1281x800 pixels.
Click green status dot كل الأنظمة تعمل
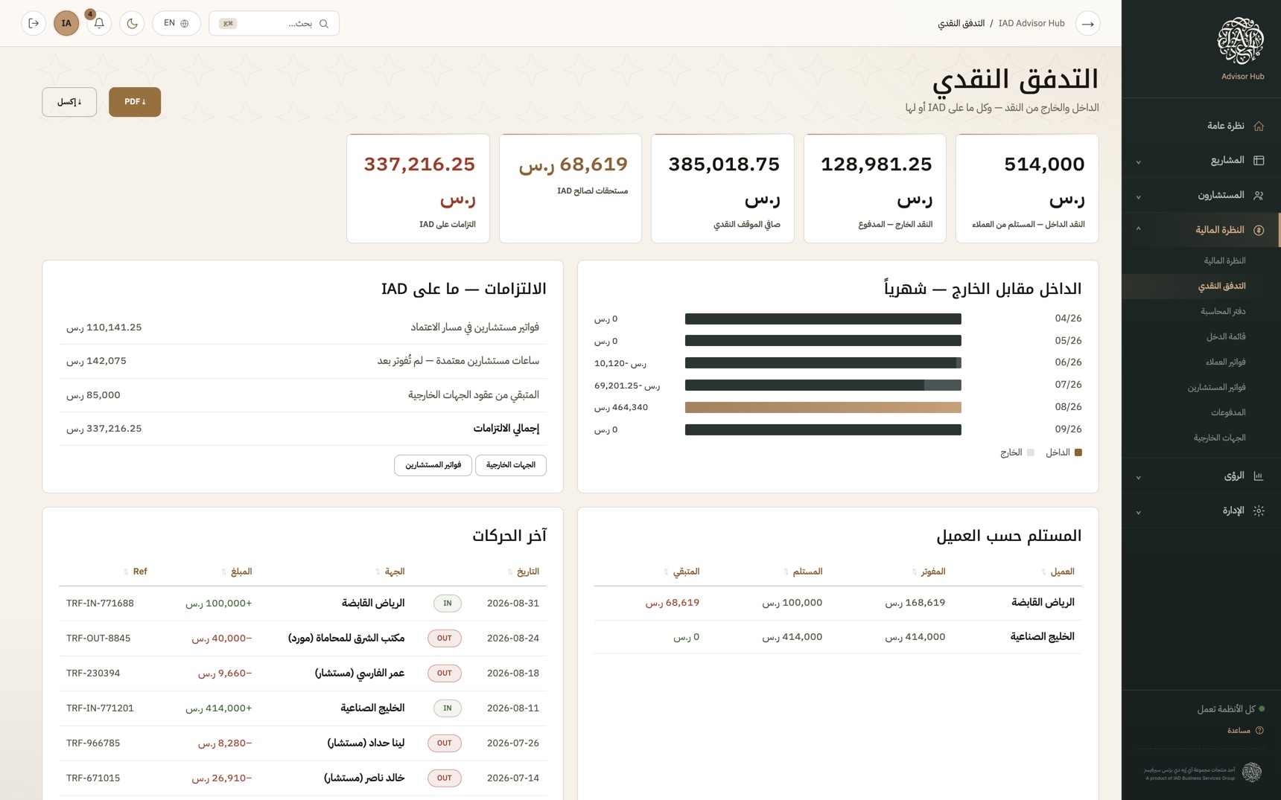(1262, 708)
